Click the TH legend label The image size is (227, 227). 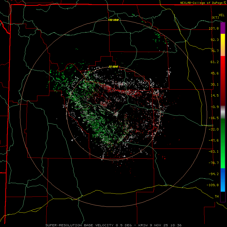tap(217, 196)
